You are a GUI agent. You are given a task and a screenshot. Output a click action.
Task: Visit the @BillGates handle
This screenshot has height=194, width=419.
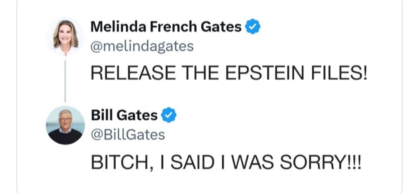[128, 135]
